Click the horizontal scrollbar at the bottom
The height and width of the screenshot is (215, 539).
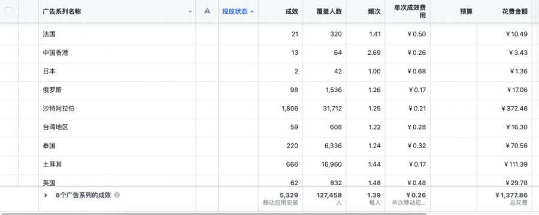[x=213, y=214]
